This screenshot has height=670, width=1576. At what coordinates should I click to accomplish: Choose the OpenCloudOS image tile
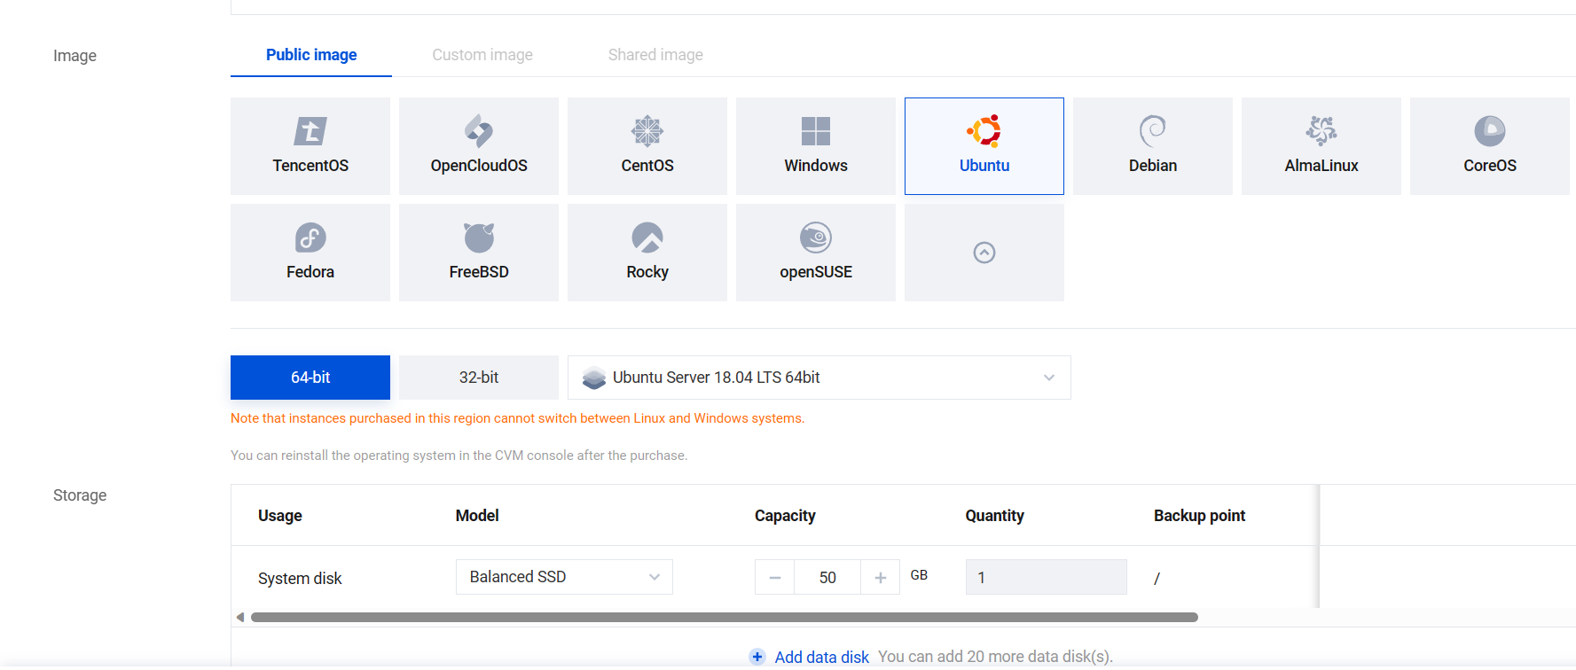point(479,146)
